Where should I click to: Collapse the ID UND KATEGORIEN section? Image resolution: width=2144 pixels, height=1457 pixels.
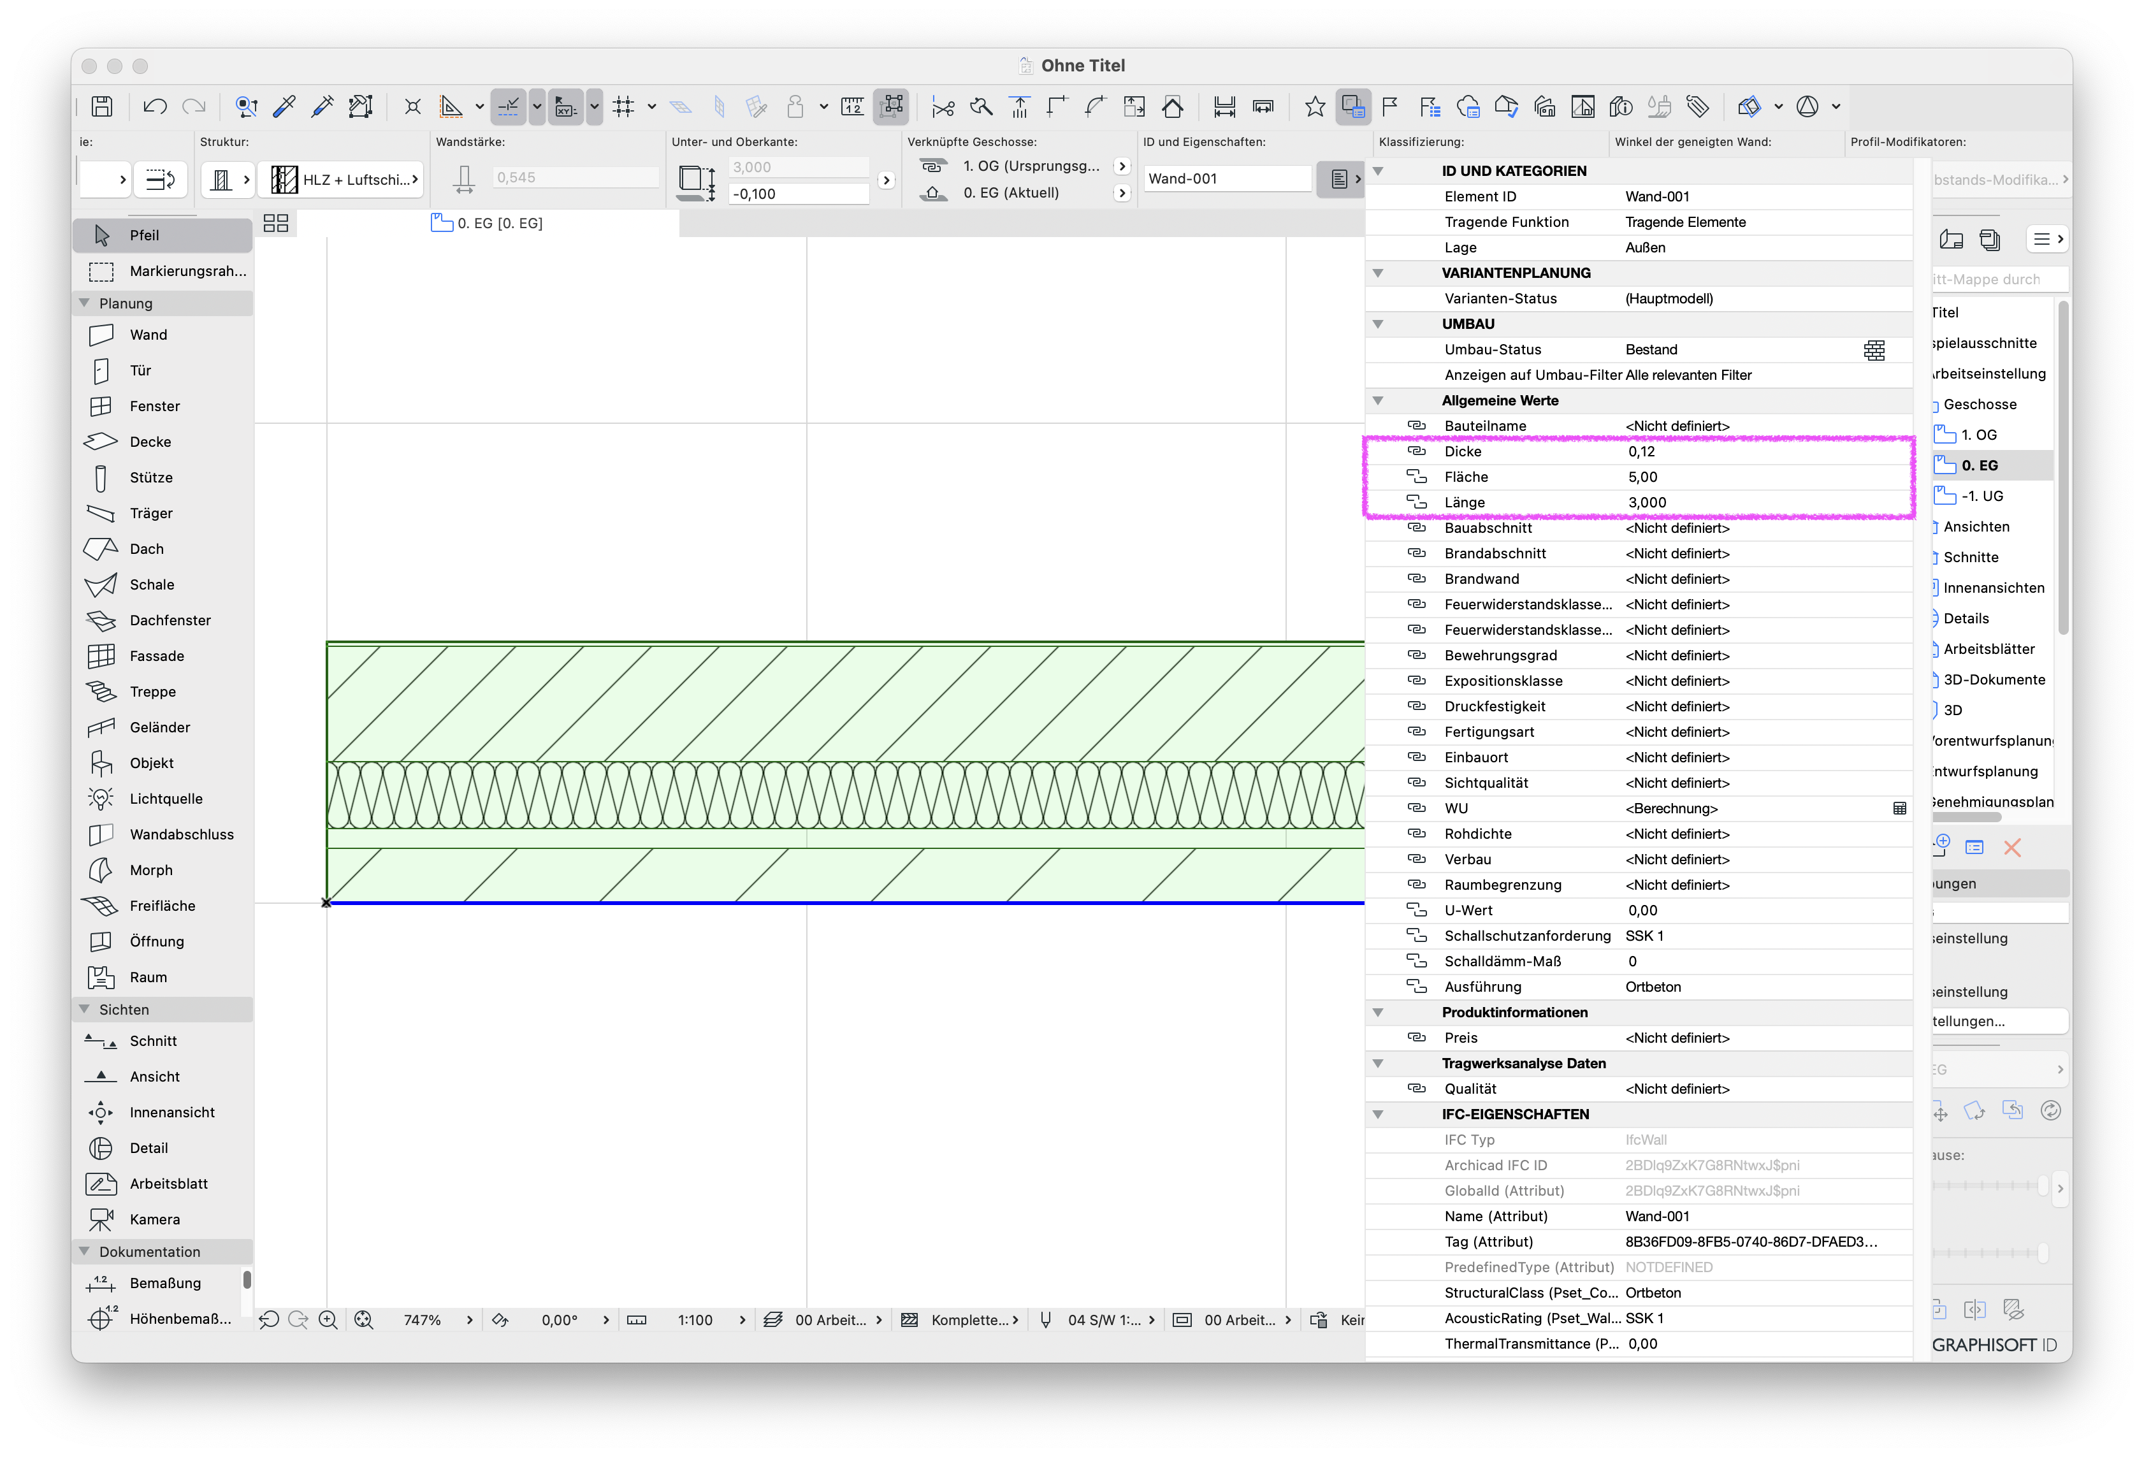[1379, 171]
